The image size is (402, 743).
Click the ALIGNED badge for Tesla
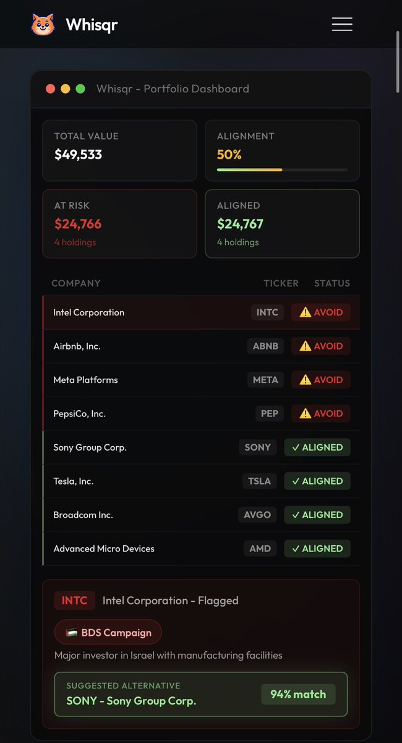tap(317, 481)
